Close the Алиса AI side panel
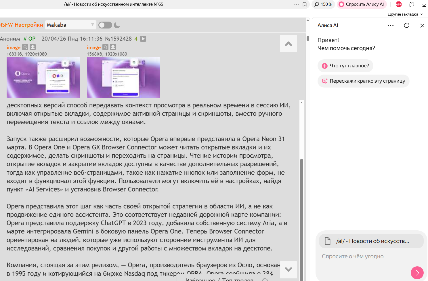 pos(422,26)
